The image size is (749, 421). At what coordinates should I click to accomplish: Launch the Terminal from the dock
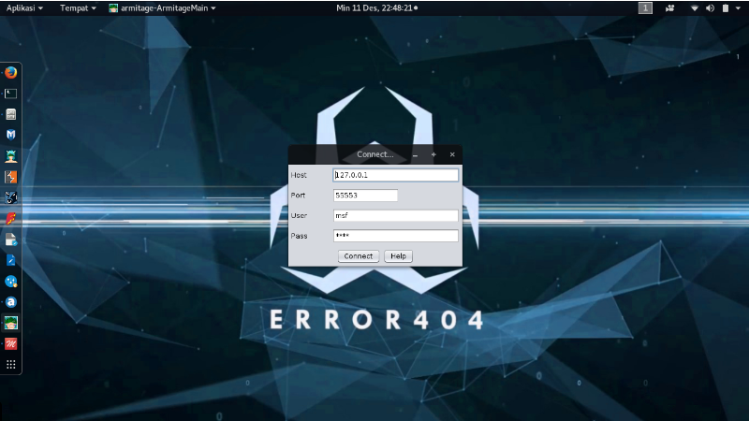click(11, 94)
